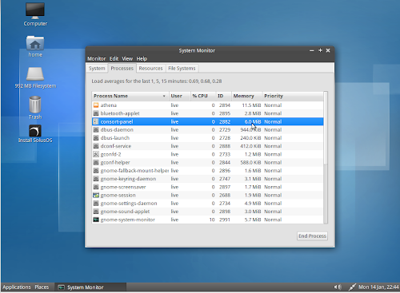
Task: Click the consort-panel process icon
Action: (96, 121)
